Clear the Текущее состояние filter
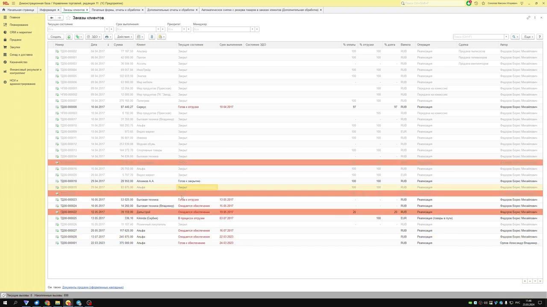Viewport: 547px width, 307px height. coord(112,29)
